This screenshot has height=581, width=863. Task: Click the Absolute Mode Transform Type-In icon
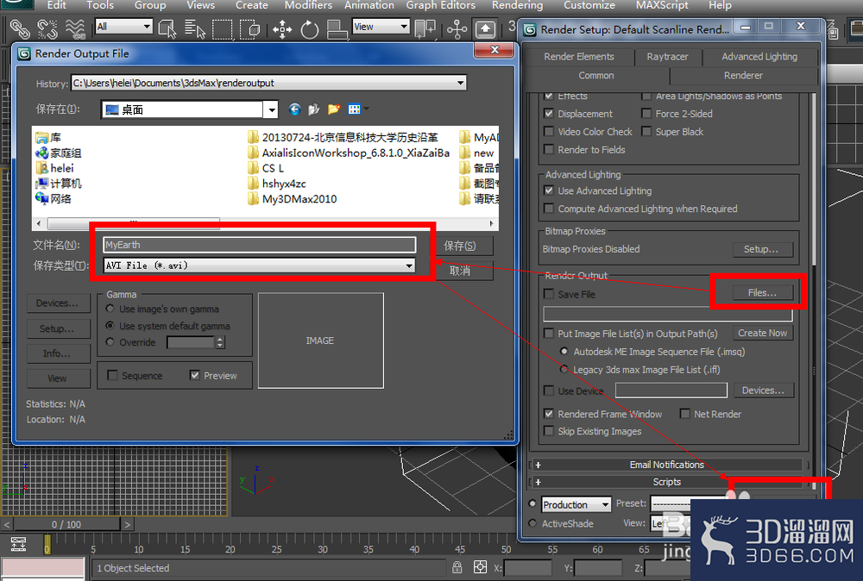coord(480,567)
